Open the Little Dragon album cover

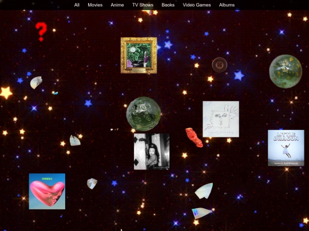tap(286, 148)
